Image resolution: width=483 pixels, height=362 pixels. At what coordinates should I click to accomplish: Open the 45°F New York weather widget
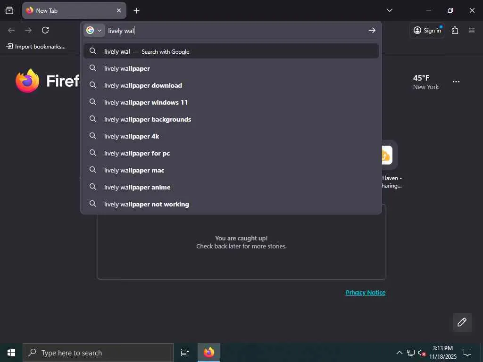pyautogui.click(x=426, y=82)
